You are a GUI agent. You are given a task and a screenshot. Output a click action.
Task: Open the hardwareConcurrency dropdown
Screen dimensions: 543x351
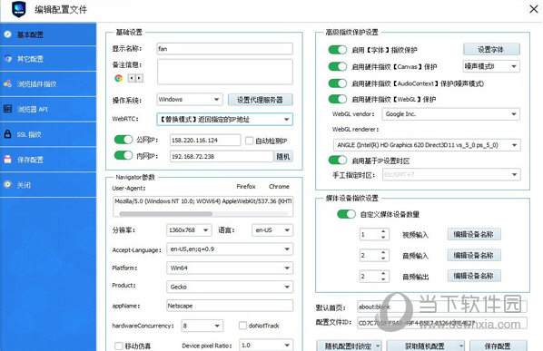202,326
